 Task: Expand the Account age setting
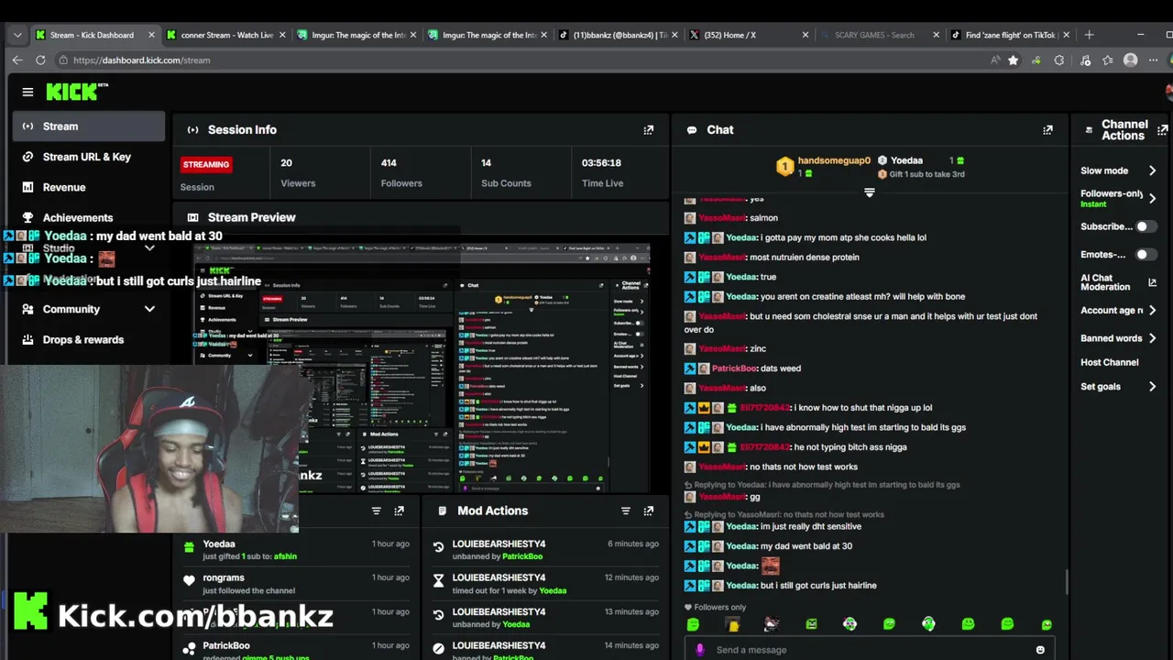[x=1152, y=311]
